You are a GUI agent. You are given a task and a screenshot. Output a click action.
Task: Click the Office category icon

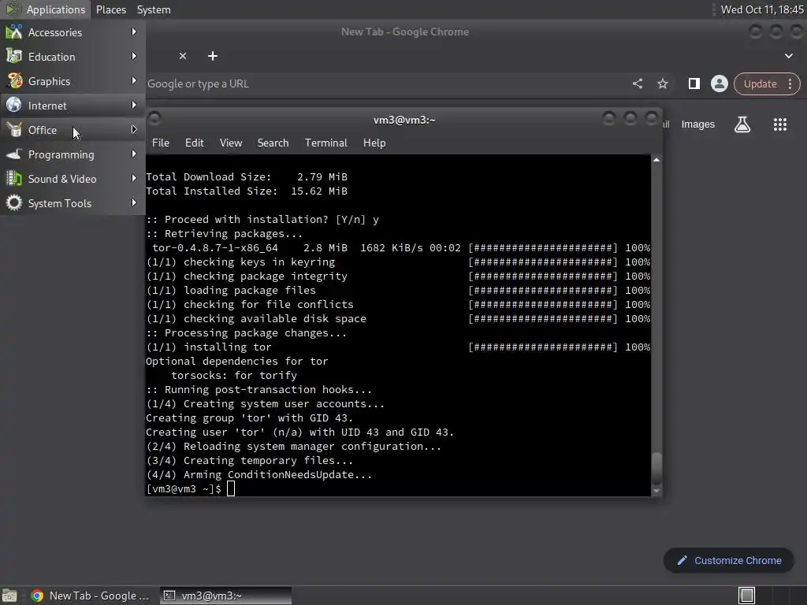pos(14,130)
